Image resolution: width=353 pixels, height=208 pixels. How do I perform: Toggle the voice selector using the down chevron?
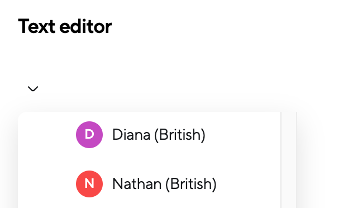click(33, 89)
